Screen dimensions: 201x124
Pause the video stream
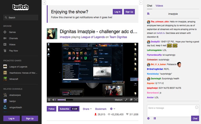pyautogui.click(x=49, y=100)
